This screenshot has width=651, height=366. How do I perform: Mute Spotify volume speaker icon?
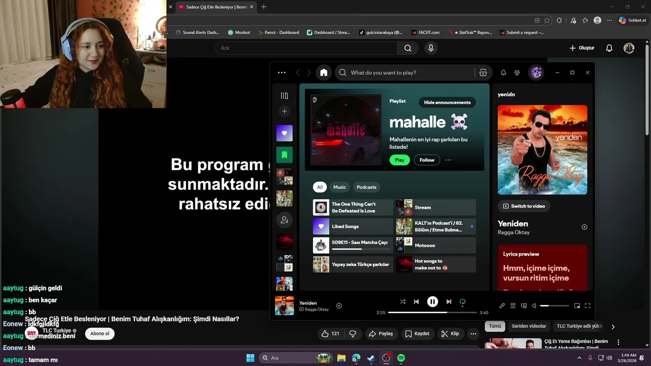[534, 306]
